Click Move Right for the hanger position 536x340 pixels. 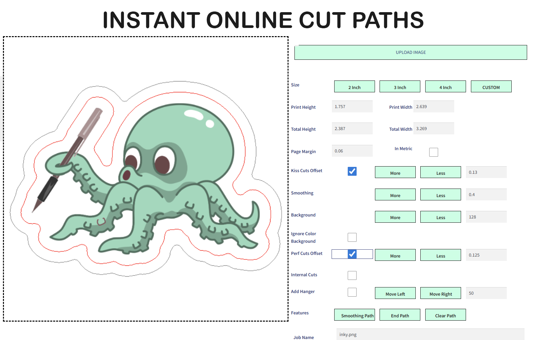(440, 293)
